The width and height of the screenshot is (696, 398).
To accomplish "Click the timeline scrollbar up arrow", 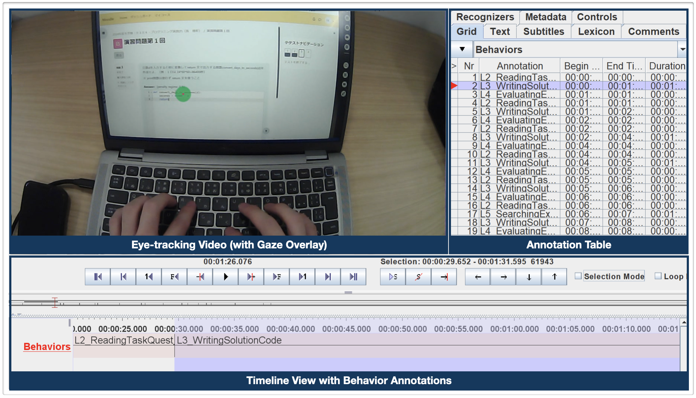I will 684,322.
